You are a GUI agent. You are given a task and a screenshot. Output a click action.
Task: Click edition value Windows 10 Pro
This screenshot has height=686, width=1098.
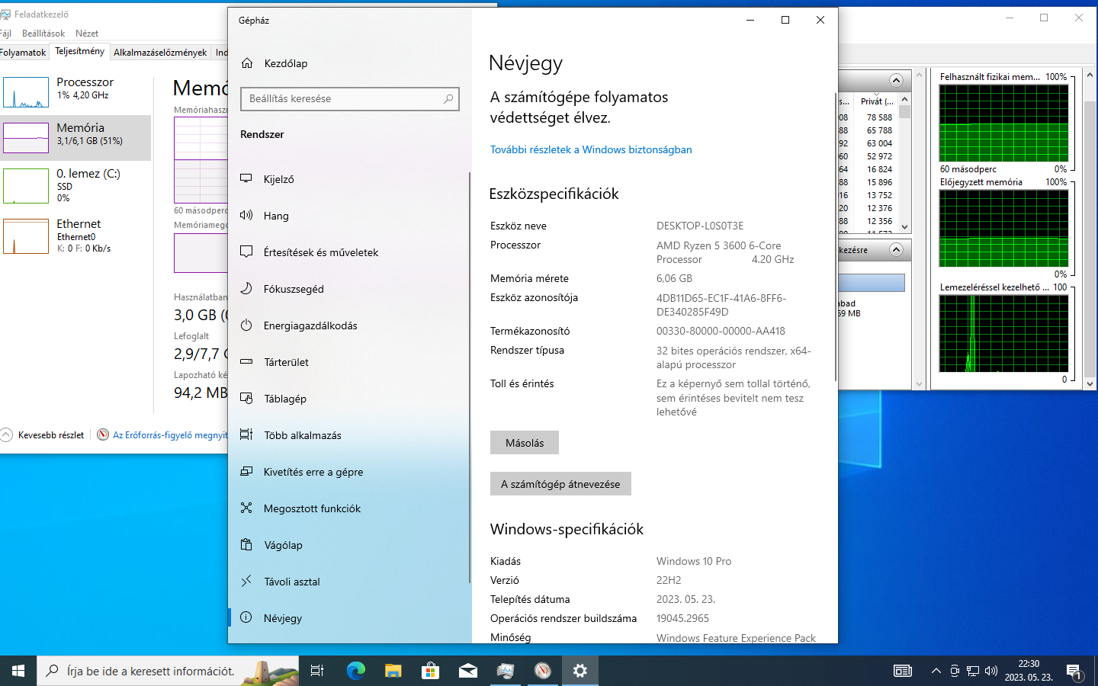click(x=694, y=561)
